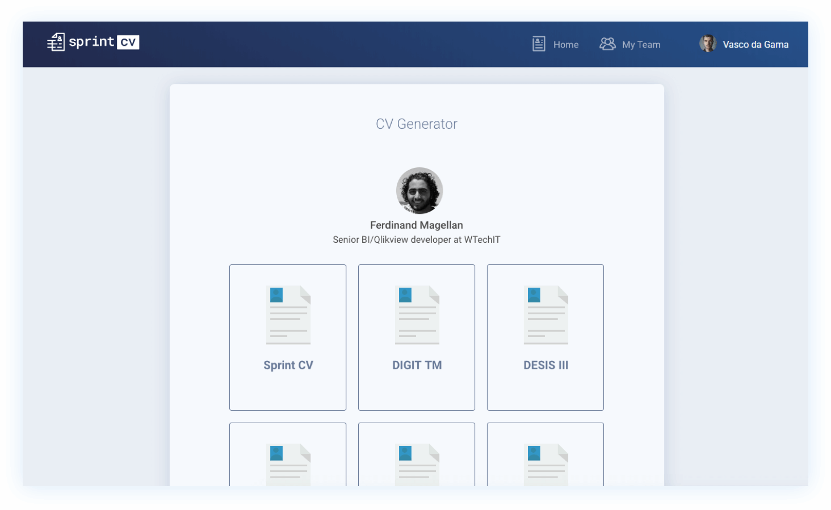Screen dimensions: 831x510
Task: Select the Home navigation icon
Action: (x=538, y=44)
